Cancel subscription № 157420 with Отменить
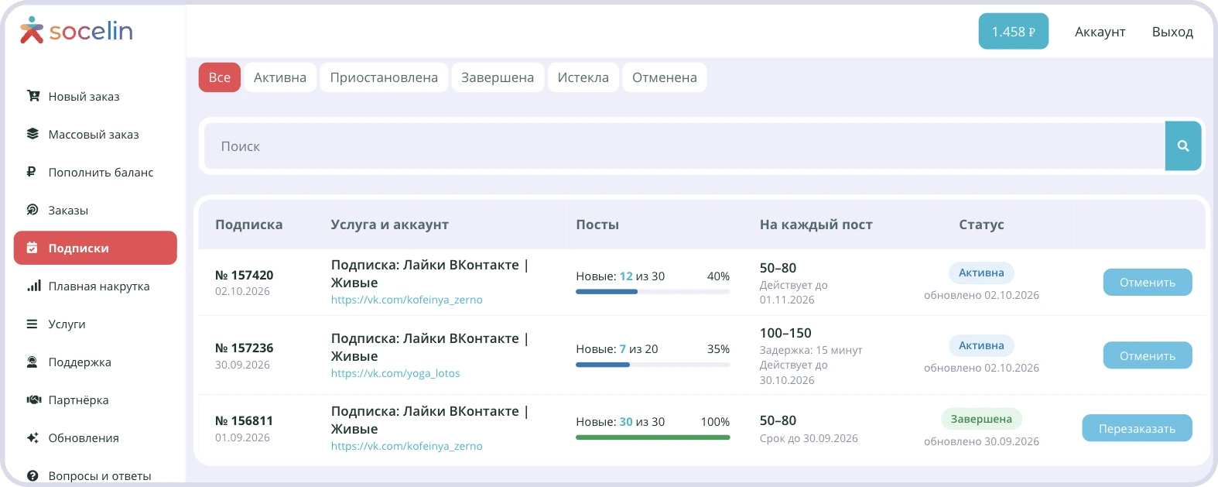Viewport: 1218px width, 487px height. [1148, 283]
